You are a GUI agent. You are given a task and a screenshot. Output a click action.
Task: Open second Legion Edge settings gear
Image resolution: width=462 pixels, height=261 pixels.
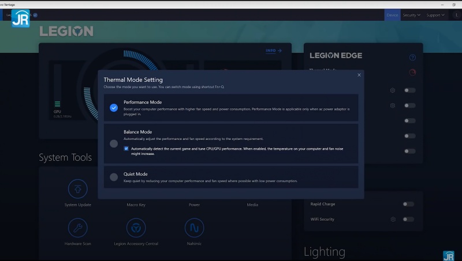tap(393, 105)
